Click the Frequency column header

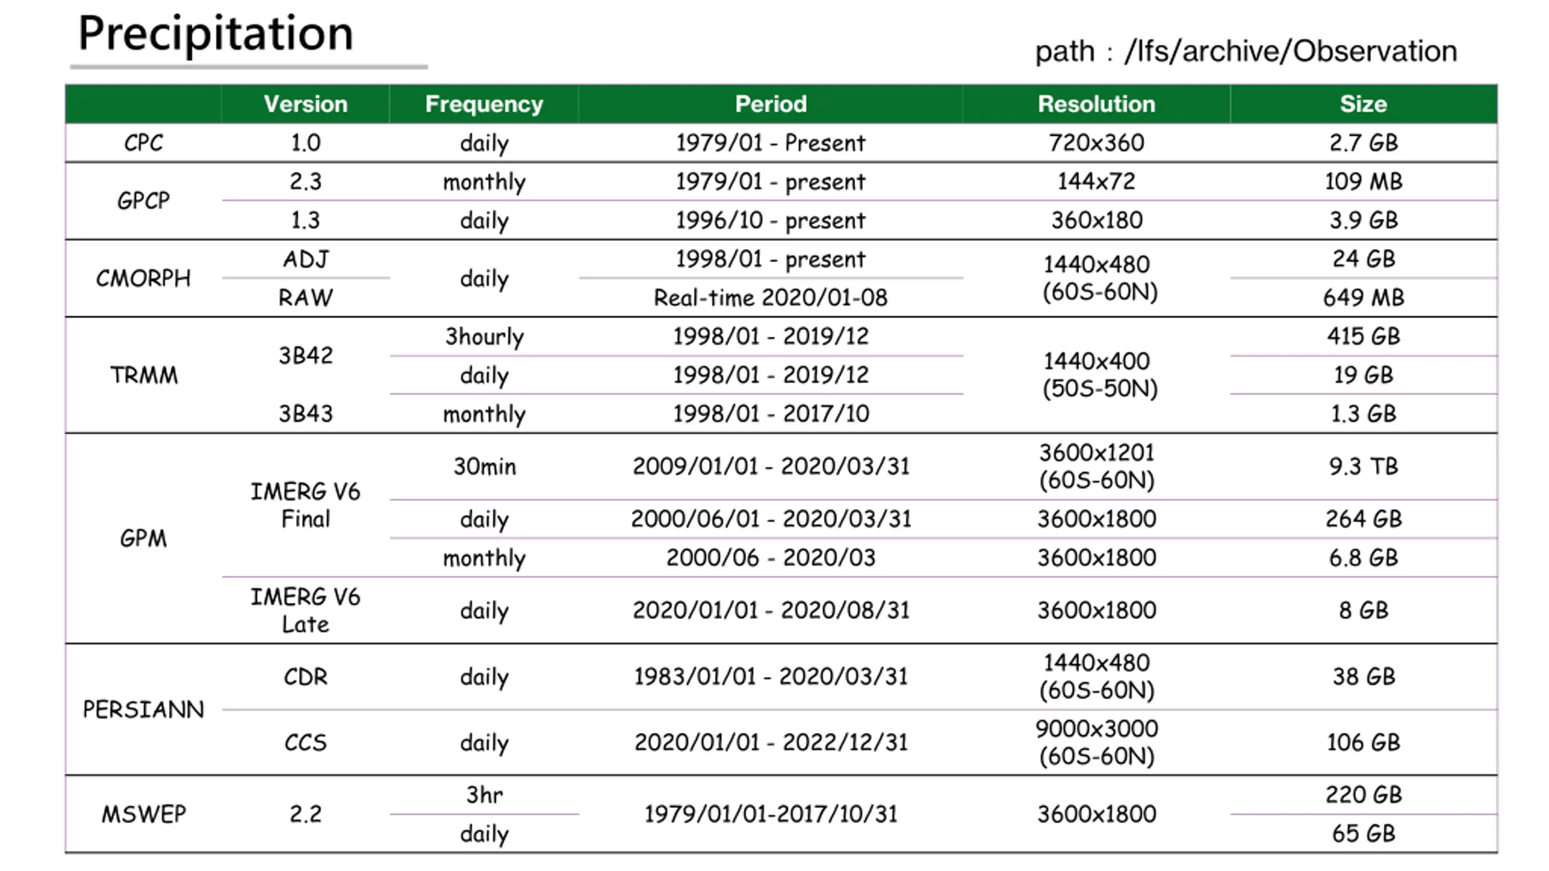(484, 104)
